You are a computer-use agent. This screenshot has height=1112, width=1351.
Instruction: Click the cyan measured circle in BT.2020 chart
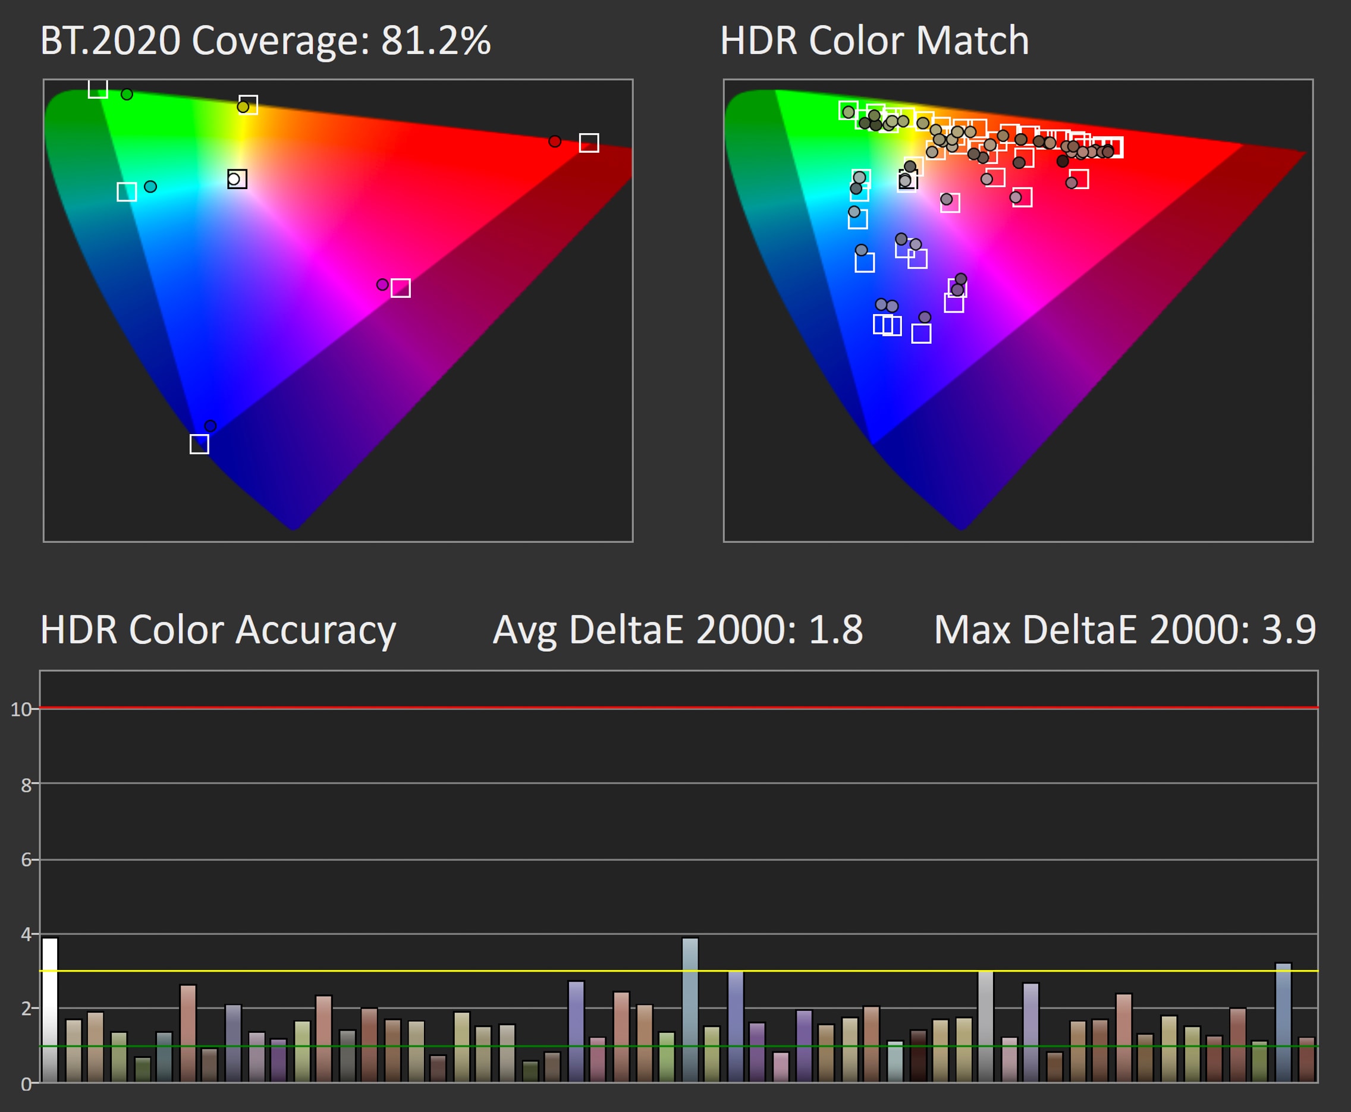coord(150,186)
